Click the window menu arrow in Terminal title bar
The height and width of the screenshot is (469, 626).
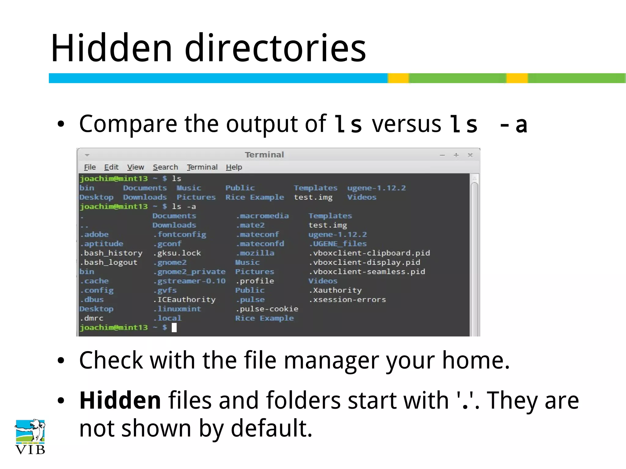click(87, 155)
